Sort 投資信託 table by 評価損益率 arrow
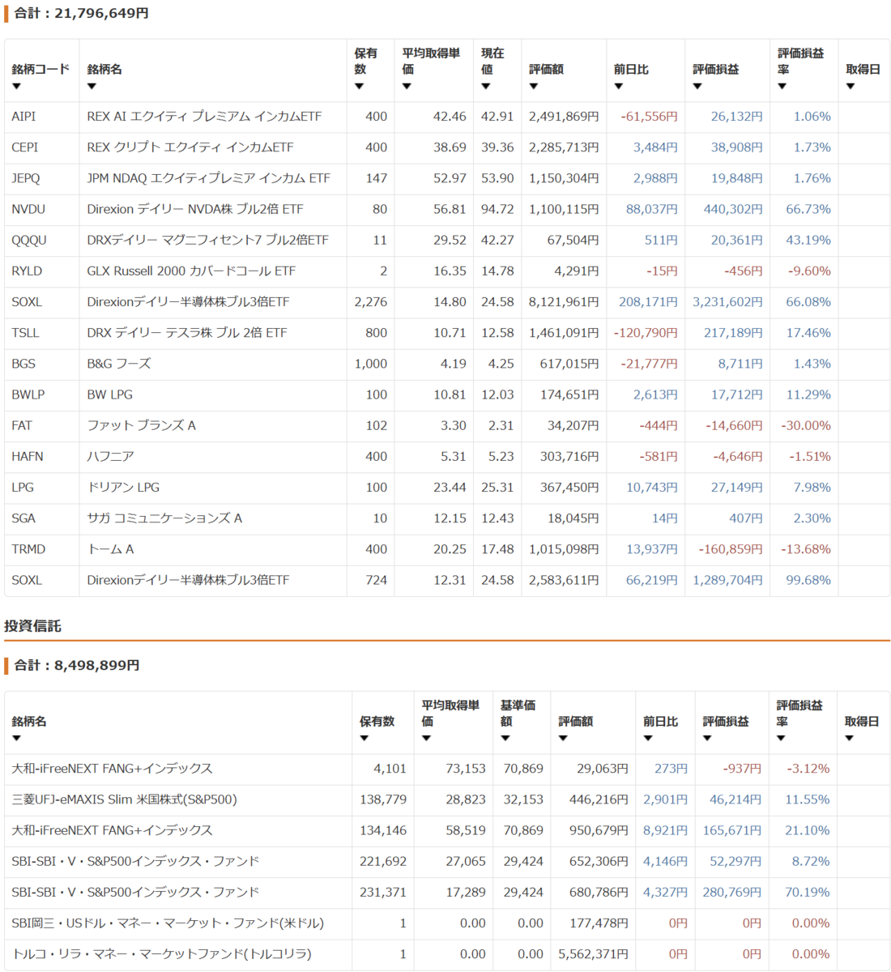 tap(781, 738)
